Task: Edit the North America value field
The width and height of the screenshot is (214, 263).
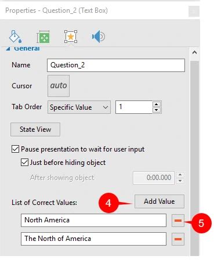Action: 93,220
